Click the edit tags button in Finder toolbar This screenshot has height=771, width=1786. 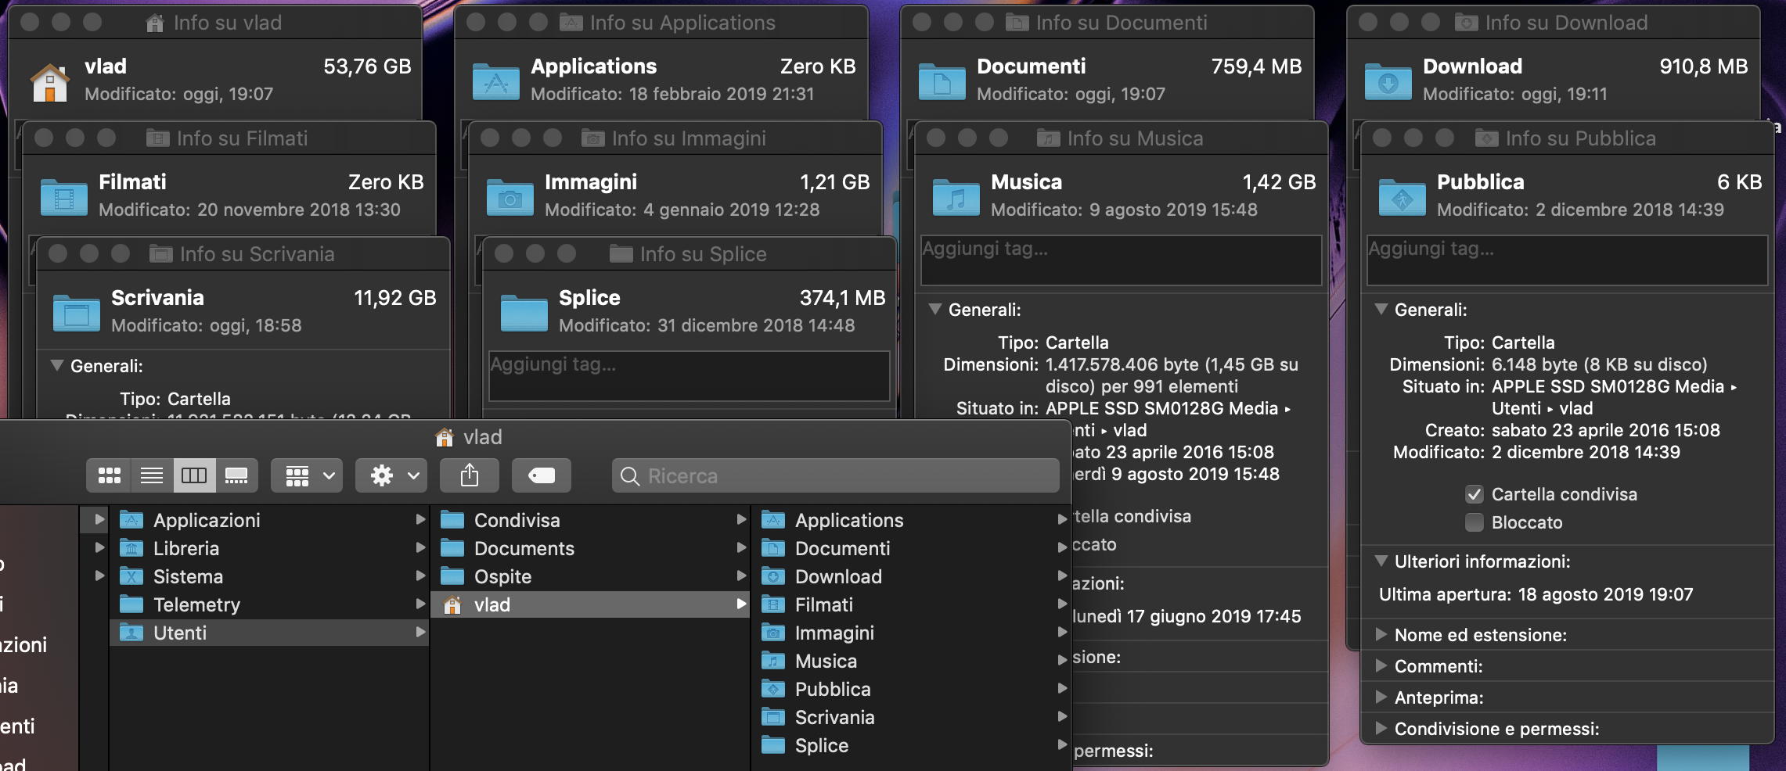[x=542, y=475]
